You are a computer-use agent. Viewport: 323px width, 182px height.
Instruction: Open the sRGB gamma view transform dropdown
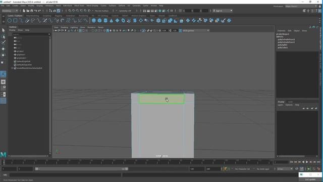point(196,30)
